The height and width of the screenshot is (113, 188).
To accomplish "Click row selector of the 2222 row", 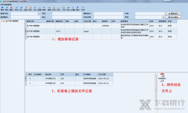I will [26, 31].
